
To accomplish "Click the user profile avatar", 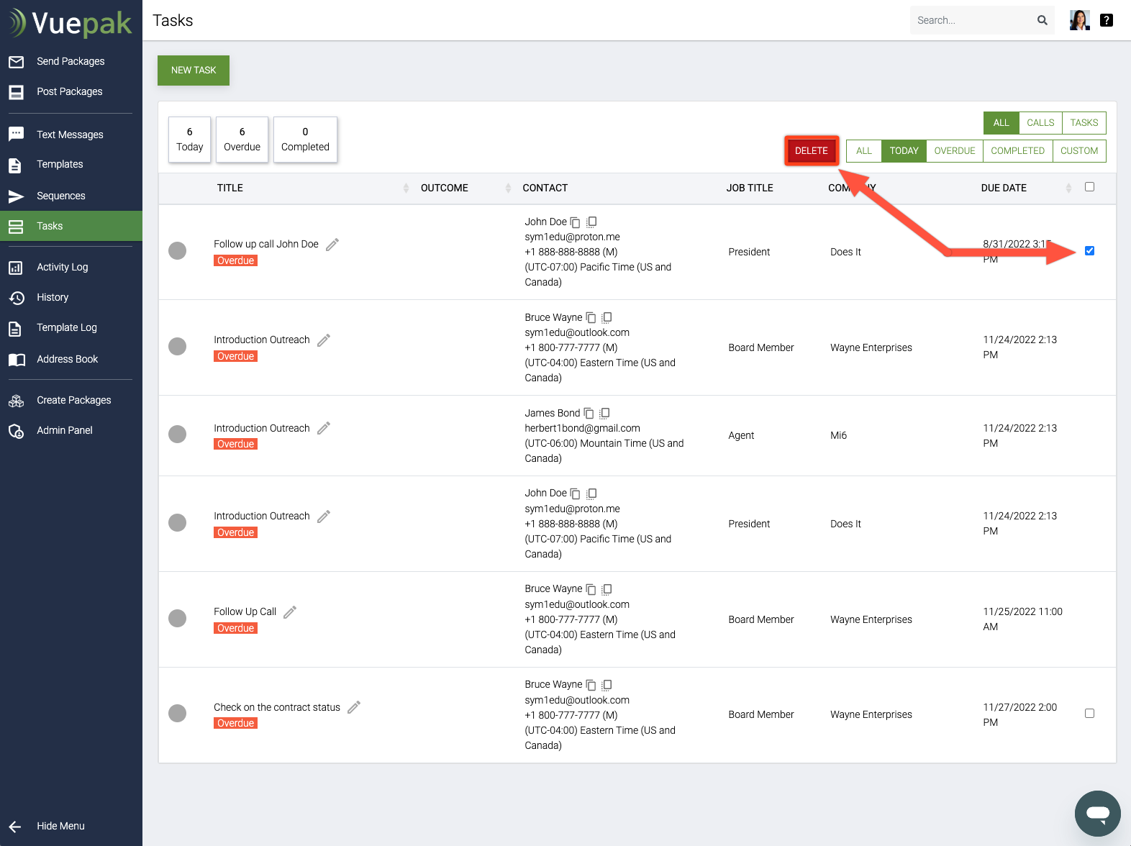I will pos(1079,20).
